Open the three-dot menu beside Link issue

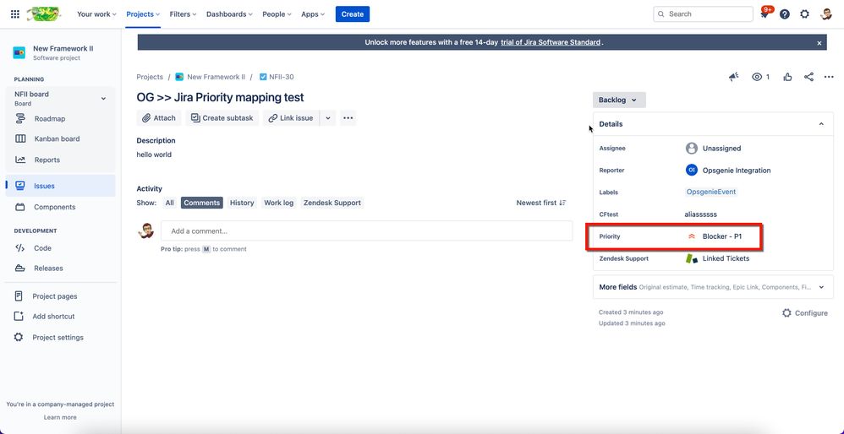348,117
